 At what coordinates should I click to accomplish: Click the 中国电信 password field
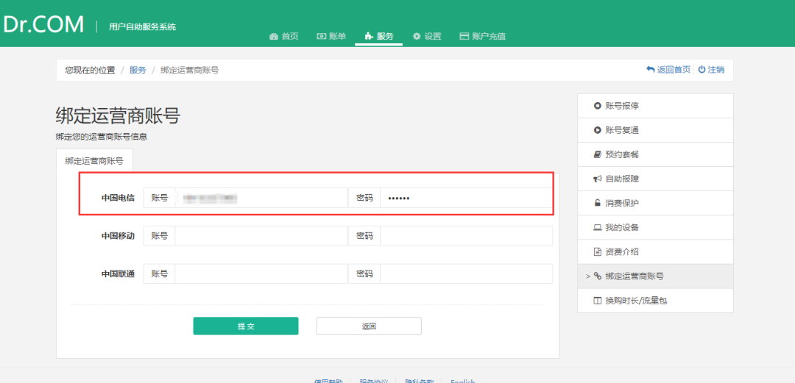465,198
